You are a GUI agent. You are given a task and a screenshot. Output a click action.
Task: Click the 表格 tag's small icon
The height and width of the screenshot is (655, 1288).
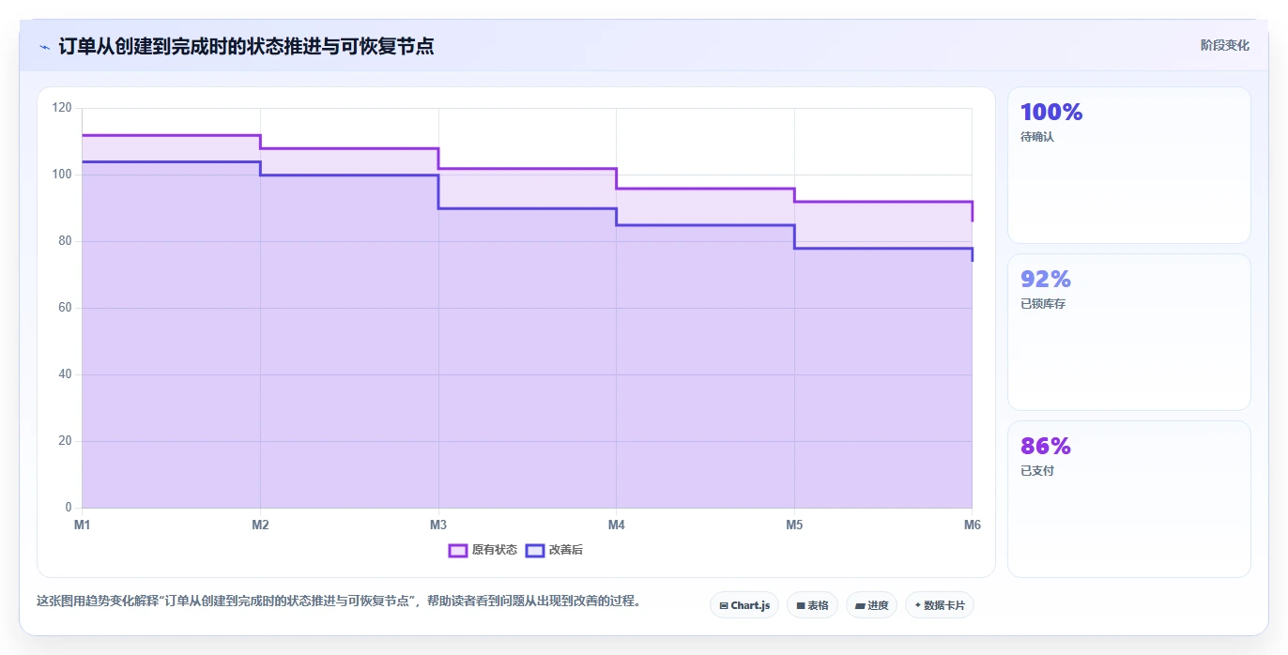[801, 606]
